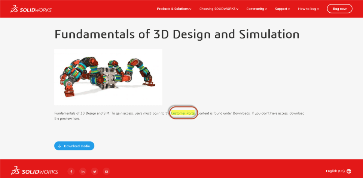363x178 pixels.
Task: Open the Facebook social icon
Action: (71, 171)
